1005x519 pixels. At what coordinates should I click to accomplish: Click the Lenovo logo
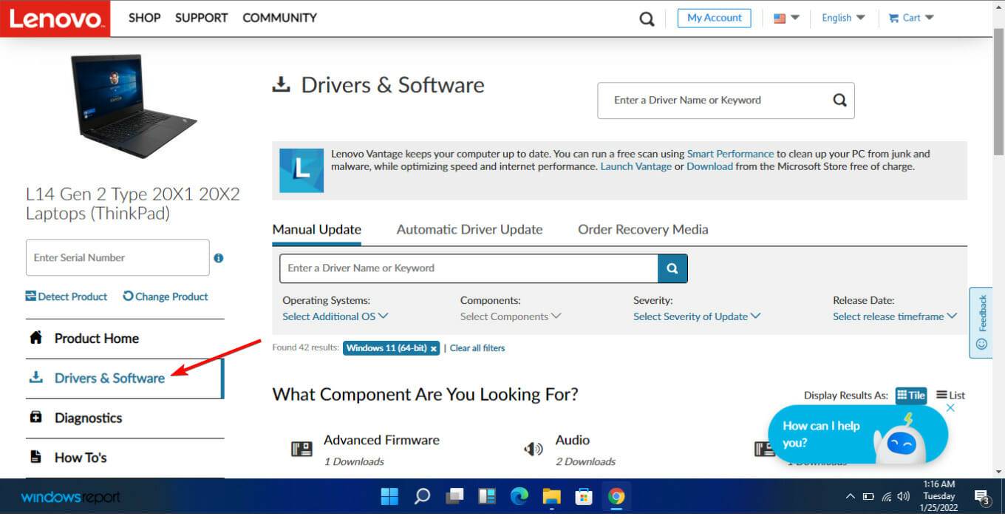pyautogui.click(x=55, y=18)
